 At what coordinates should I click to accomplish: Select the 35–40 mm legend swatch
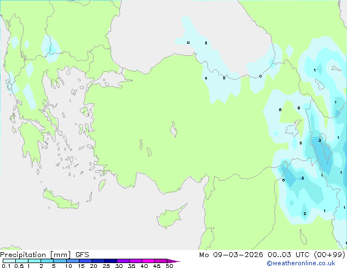click(x=136, y=261)
